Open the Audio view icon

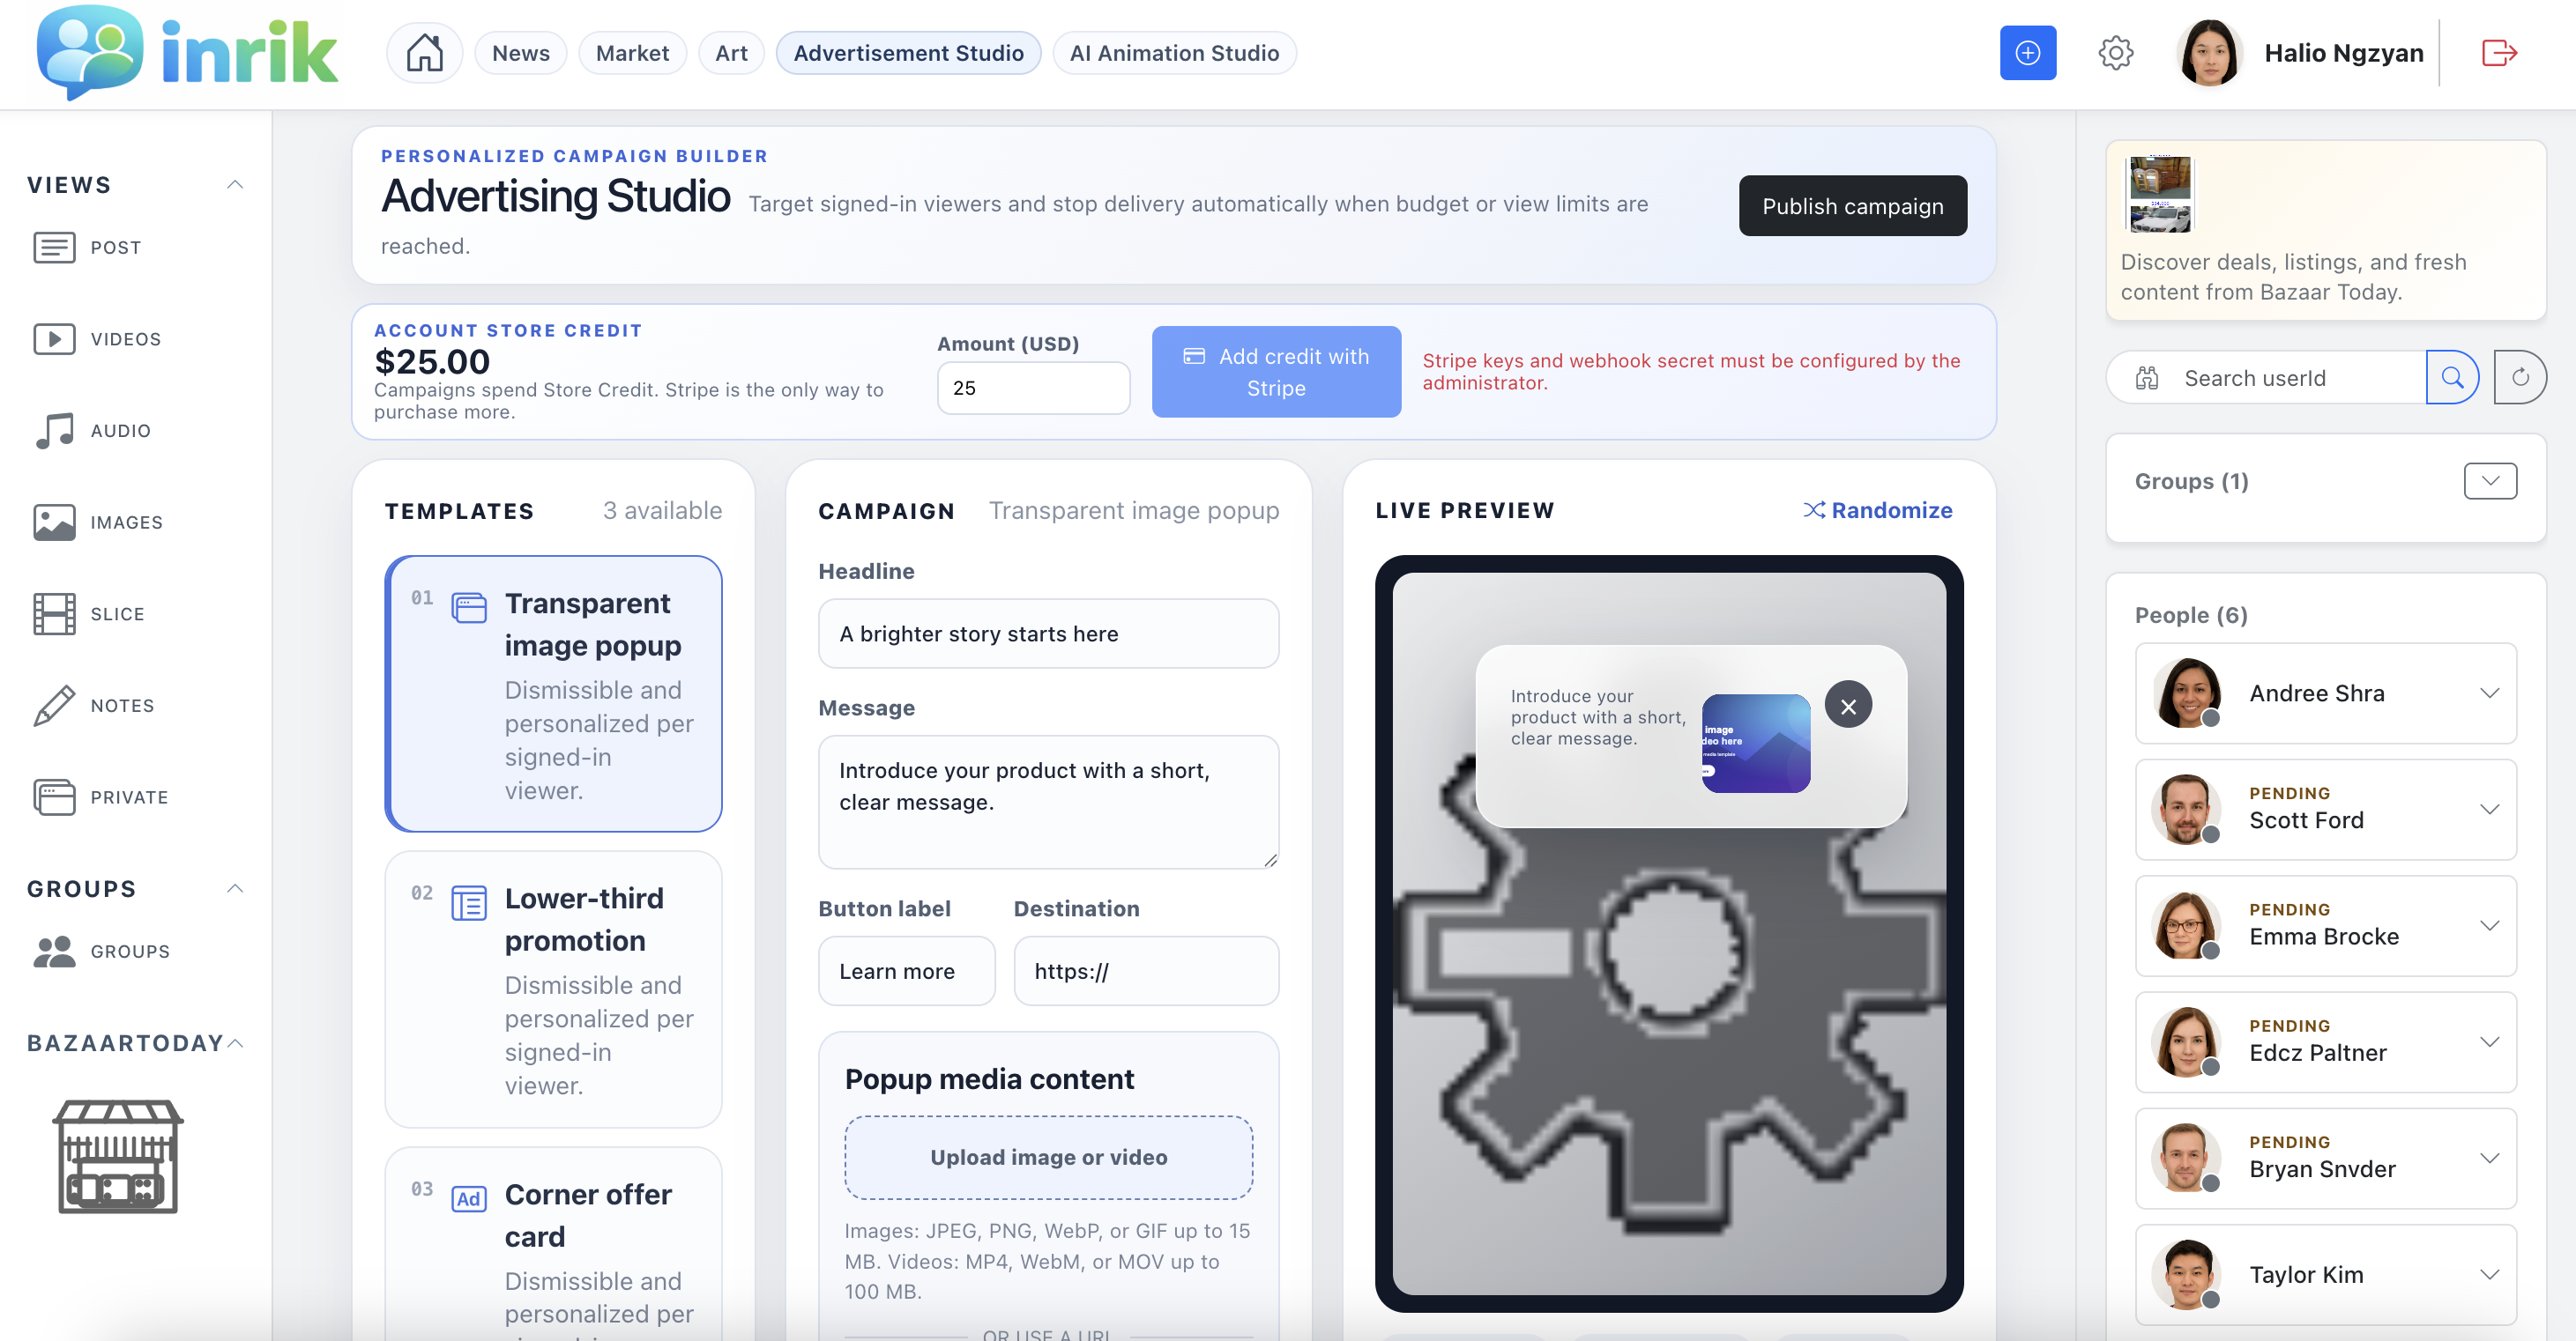pyautogui.click(x=54, y=431)
